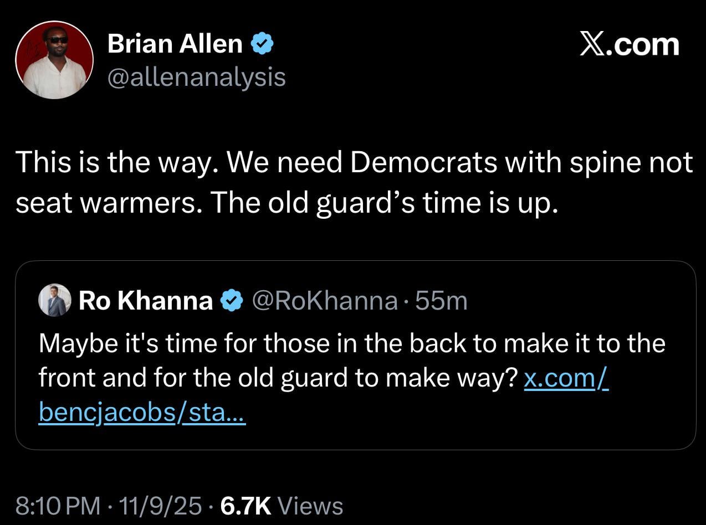Open the @RoKhanna handle

325,301
